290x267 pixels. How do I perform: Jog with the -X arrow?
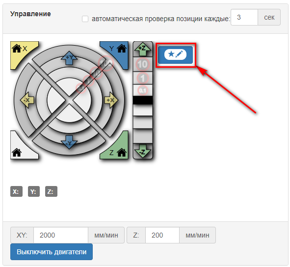pyautogui.click(x=27, y=100)
